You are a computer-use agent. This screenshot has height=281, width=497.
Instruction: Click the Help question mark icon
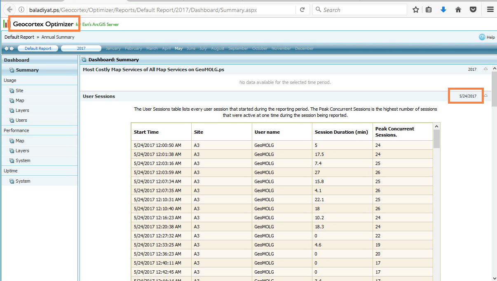coord(482,37)
